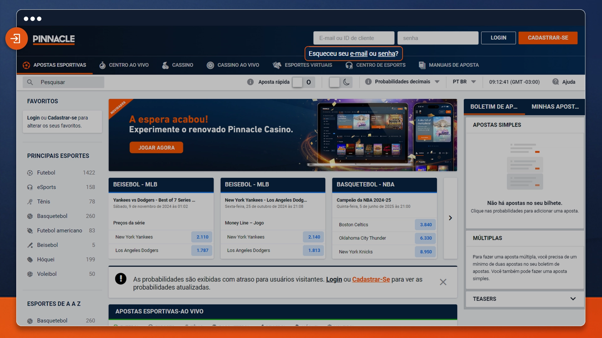Click Login link in odds notice

point(334,279)
